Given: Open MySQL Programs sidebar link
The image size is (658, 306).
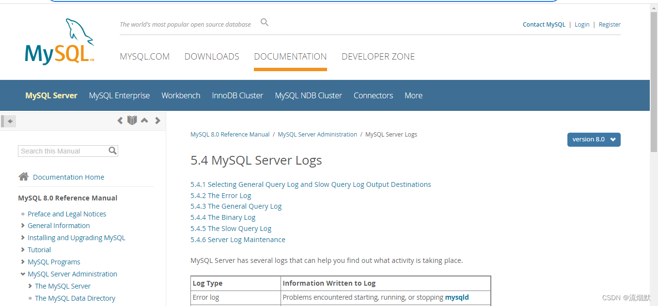Looking at the screenshot, I should point(54,262).
